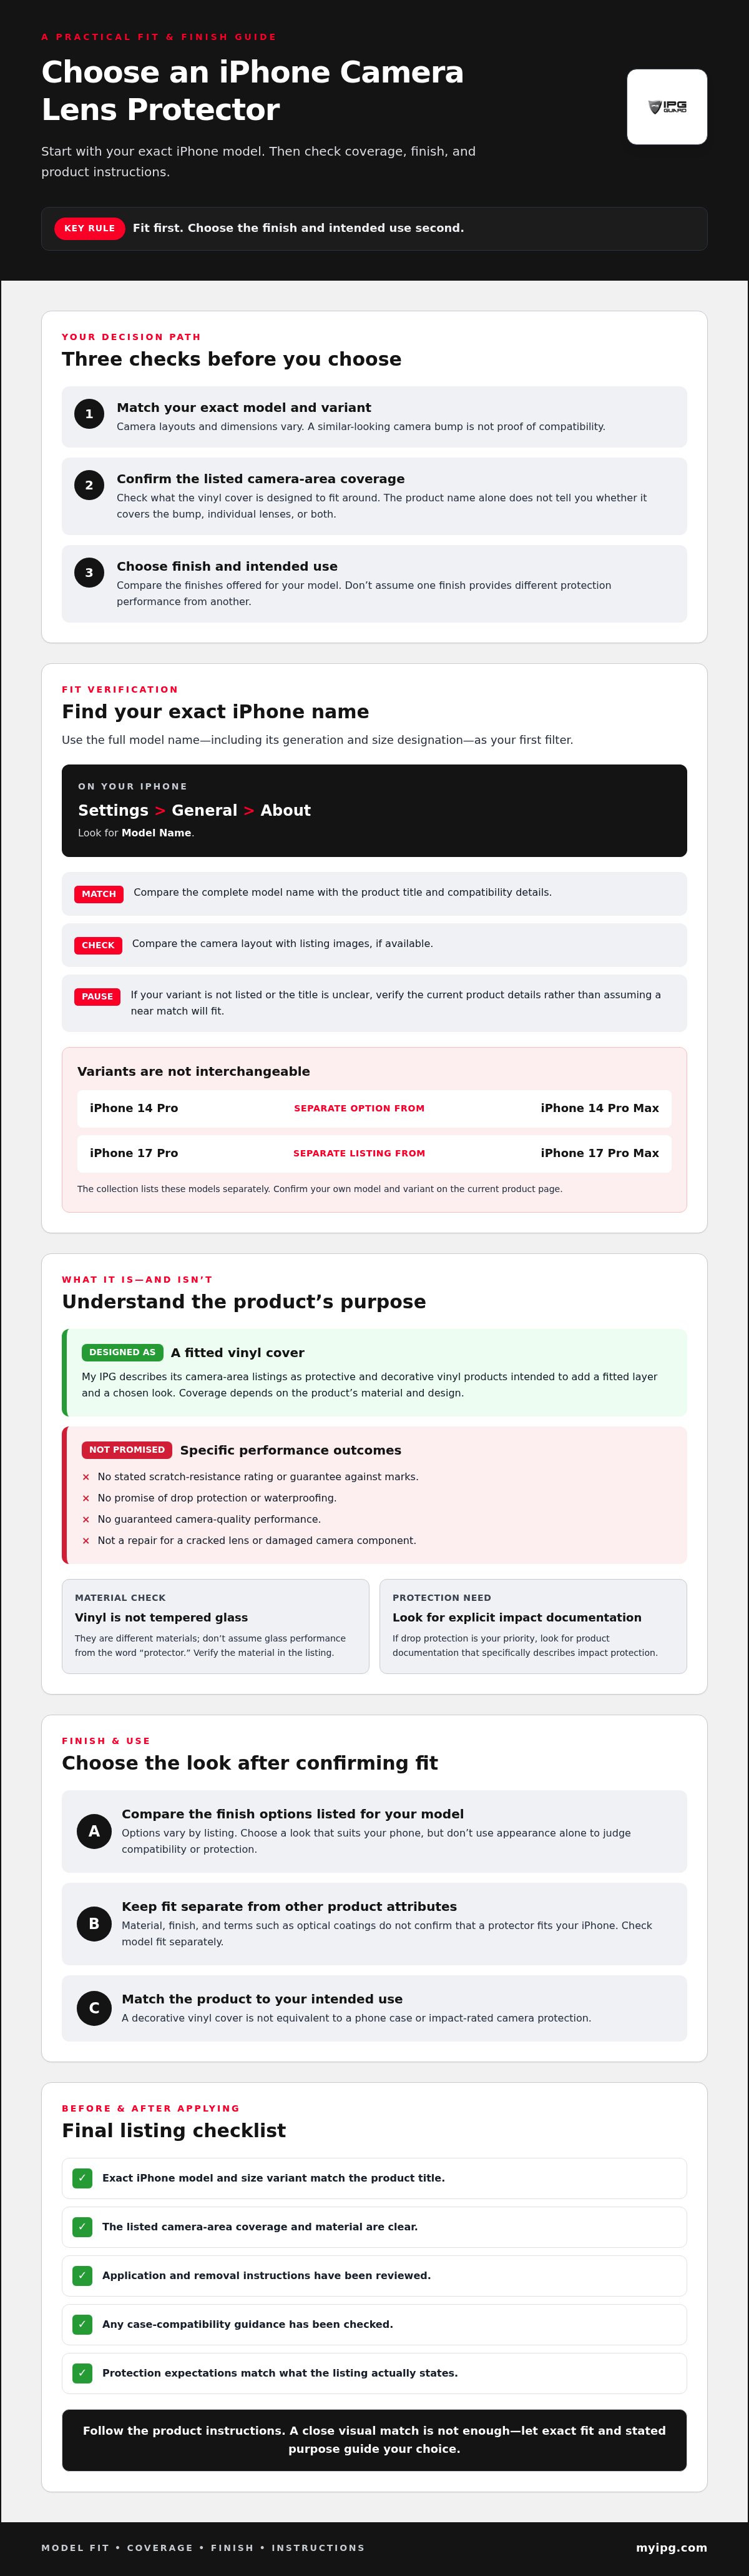749x2576 pixels.
Task: Select About in the Settings path
Action: [x=286, y=810]
